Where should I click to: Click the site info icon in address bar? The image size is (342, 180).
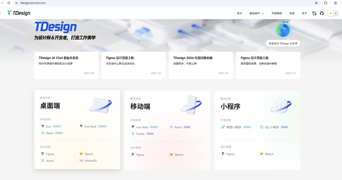pos(17,3)
